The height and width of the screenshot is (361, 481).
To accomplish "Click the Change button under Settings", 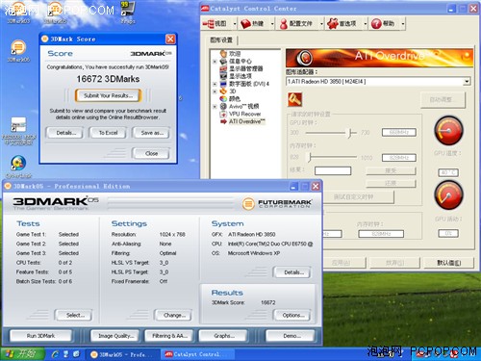I will (174, 315).
